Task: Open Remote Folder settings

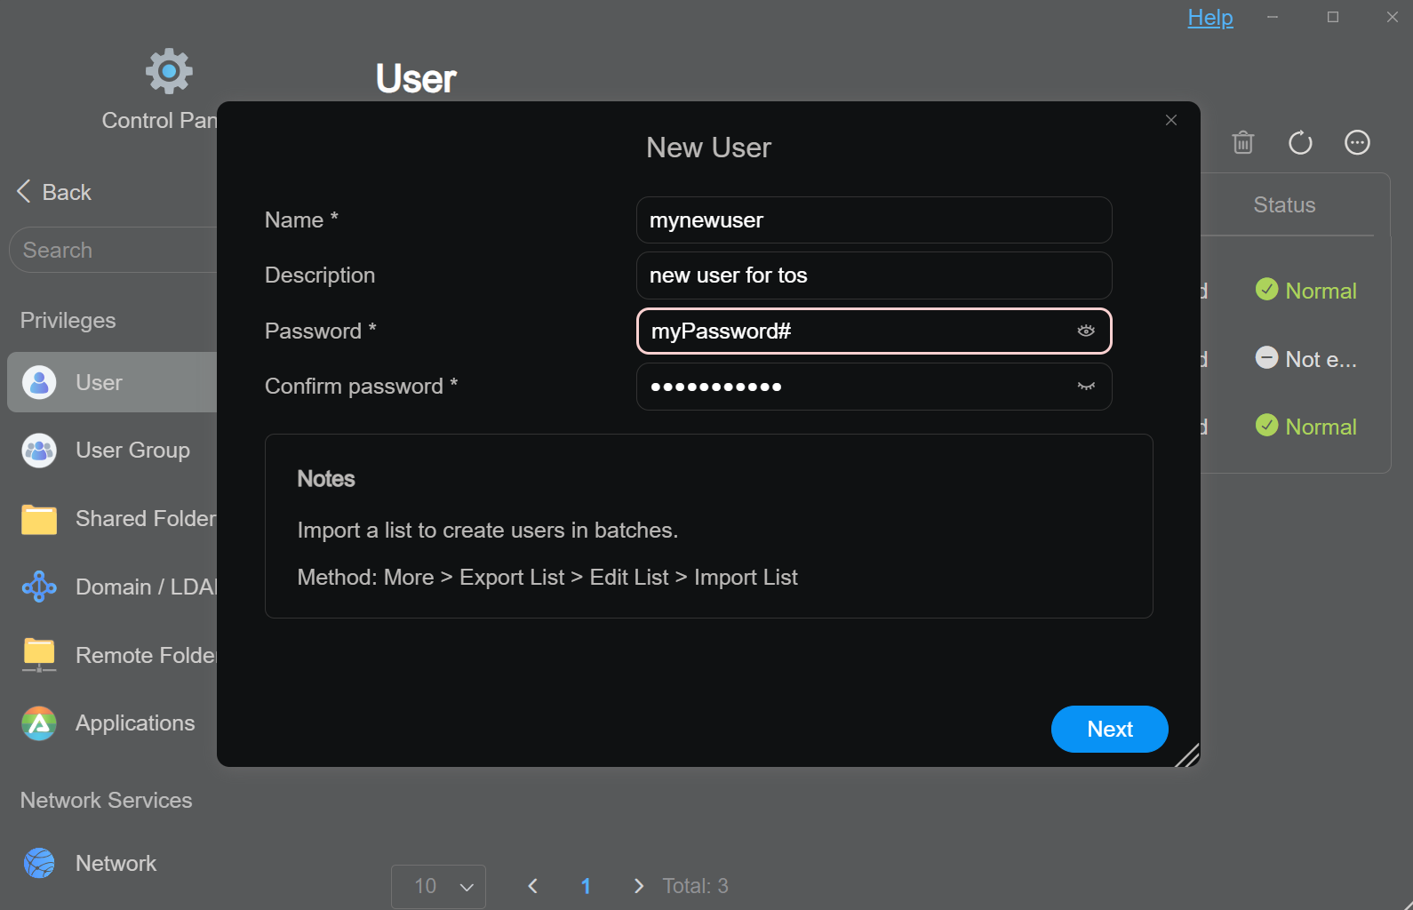Action: [112, 655]
